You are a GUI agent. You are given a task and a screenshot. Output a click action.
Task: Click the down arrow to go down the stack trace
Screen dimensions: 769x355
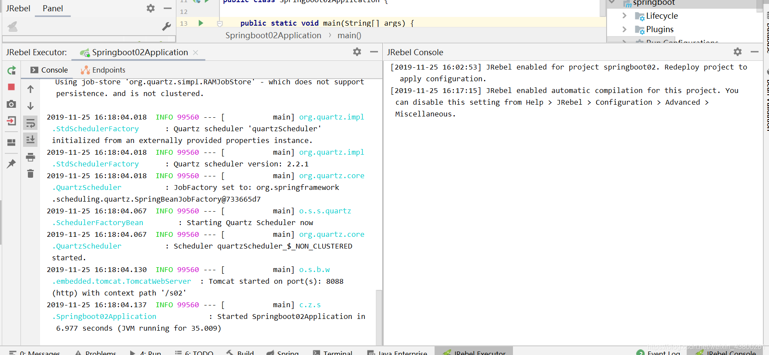(30, 106)
